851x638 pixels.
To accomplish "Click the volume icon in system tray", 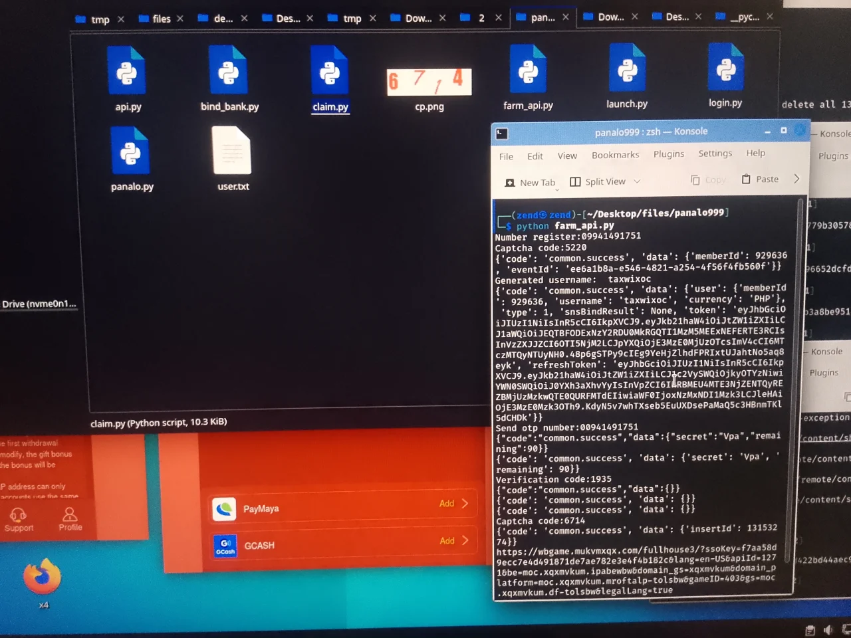I will pos(828,629).
